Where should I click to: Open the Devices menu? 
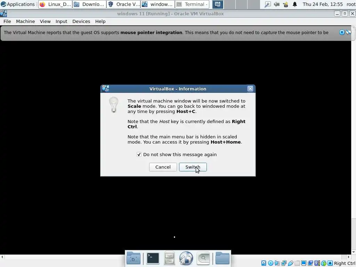click(x=81, y=21)
